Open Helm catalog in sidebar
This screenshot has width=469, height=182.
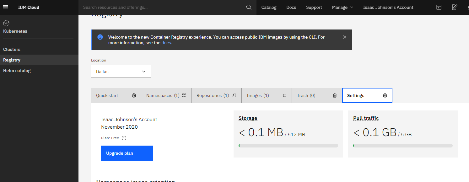pyautogui.click(x=39, y=71)
